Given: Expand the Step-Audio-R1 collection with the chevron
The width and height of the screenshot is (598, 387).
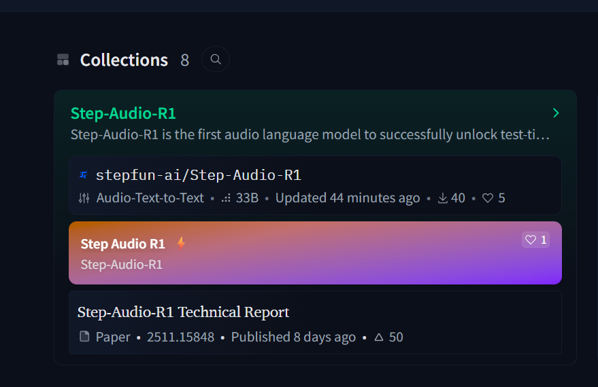Looking at the screenshot, I should coord(556,113).
